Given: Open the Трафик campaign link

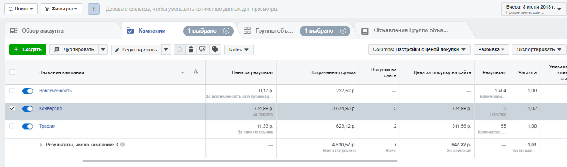Looking at the screenshot, I should pyautogui.click(x=47, y=126).
